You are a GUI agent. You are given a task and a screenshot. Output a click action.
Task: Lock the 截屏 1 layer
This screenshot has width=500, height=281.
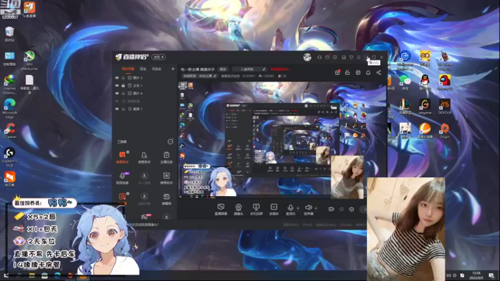click(x=123, y=109)
